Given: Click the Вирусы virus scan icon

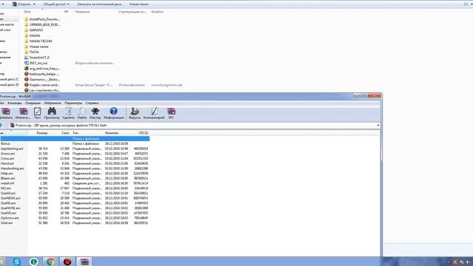Looking at the screenshot, I should point(135,113).
